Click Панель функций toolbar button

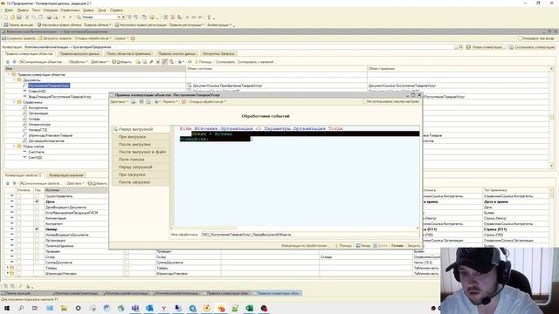coord(18,25)
